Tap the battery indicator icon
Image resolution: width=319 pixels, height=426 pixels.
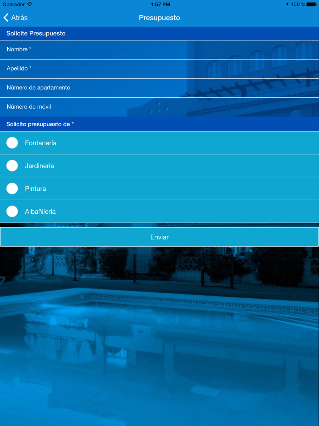312,4
